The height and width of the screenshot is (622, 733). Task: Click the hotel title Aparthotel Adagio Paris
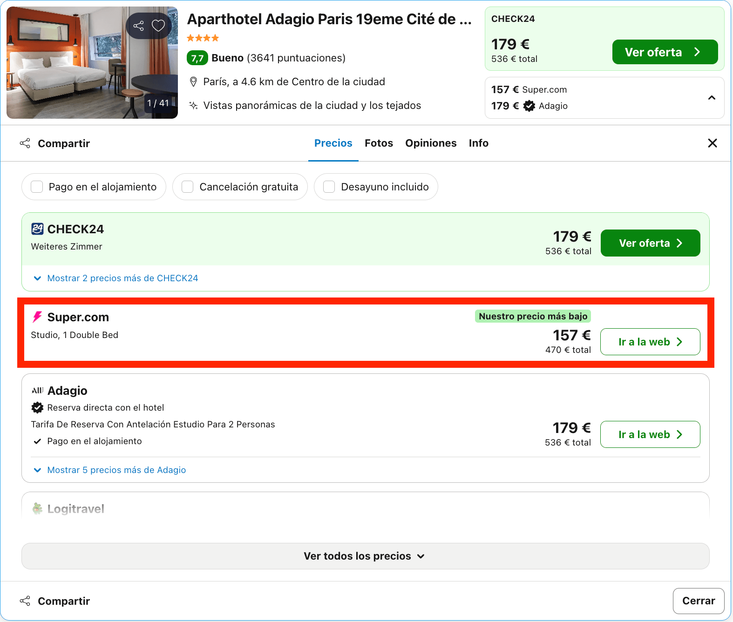[x=329, y=19]
